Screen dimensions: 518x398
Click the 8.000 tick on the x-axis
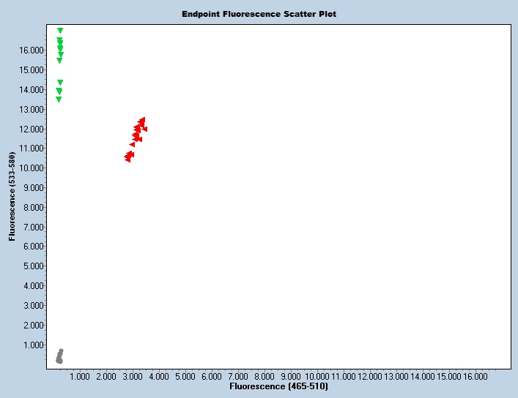click(264, 376)
